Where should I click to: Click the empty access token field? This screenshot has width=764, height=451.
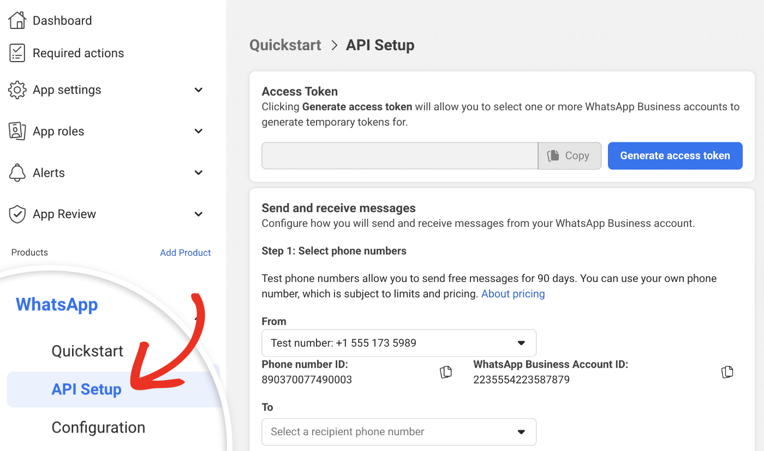398,155
